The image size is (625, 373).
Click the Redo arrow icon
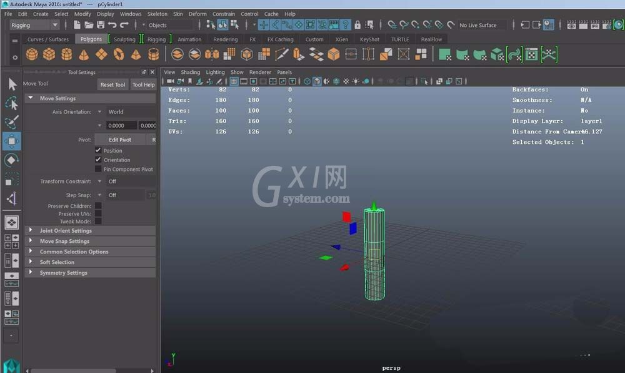click(x=124, y=25)
